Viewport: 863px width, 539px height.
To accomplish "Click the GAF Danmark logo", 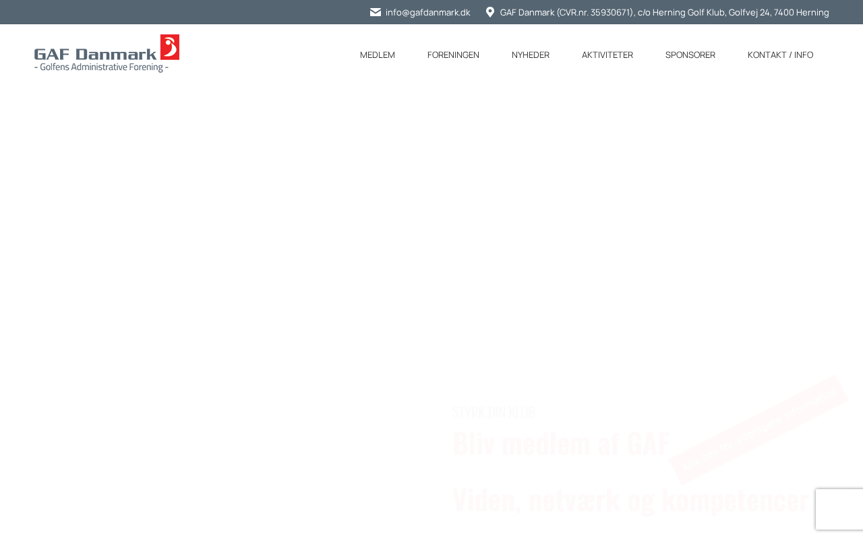I will click(107, 53).
